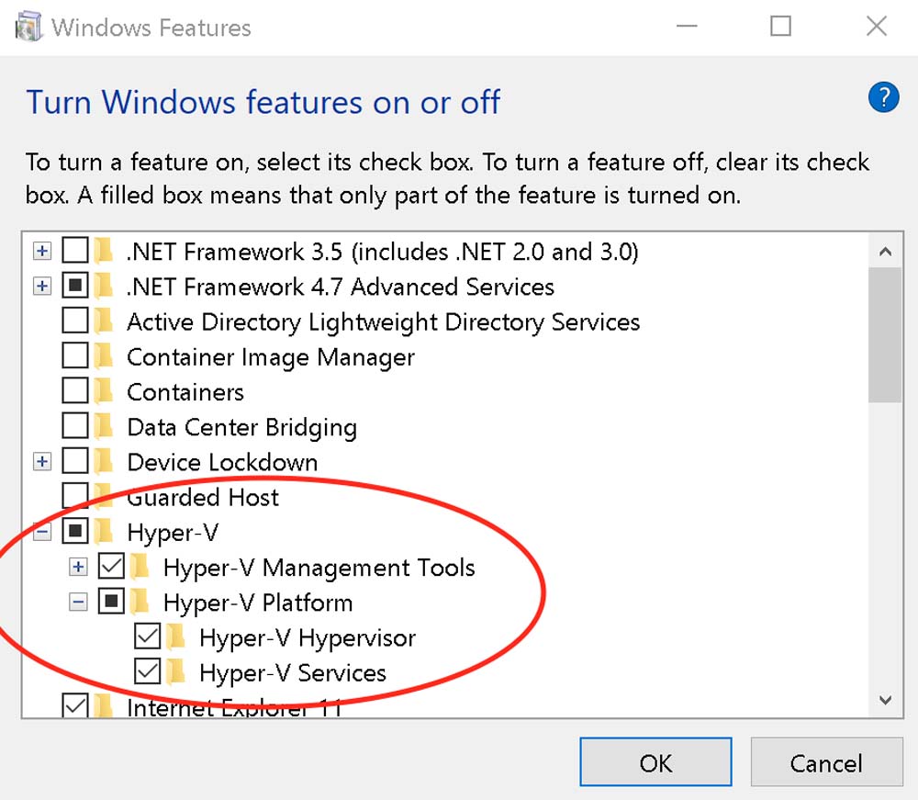
Task: Tick the Guarded Host checkbox
Action: click(x=74, y=497)
